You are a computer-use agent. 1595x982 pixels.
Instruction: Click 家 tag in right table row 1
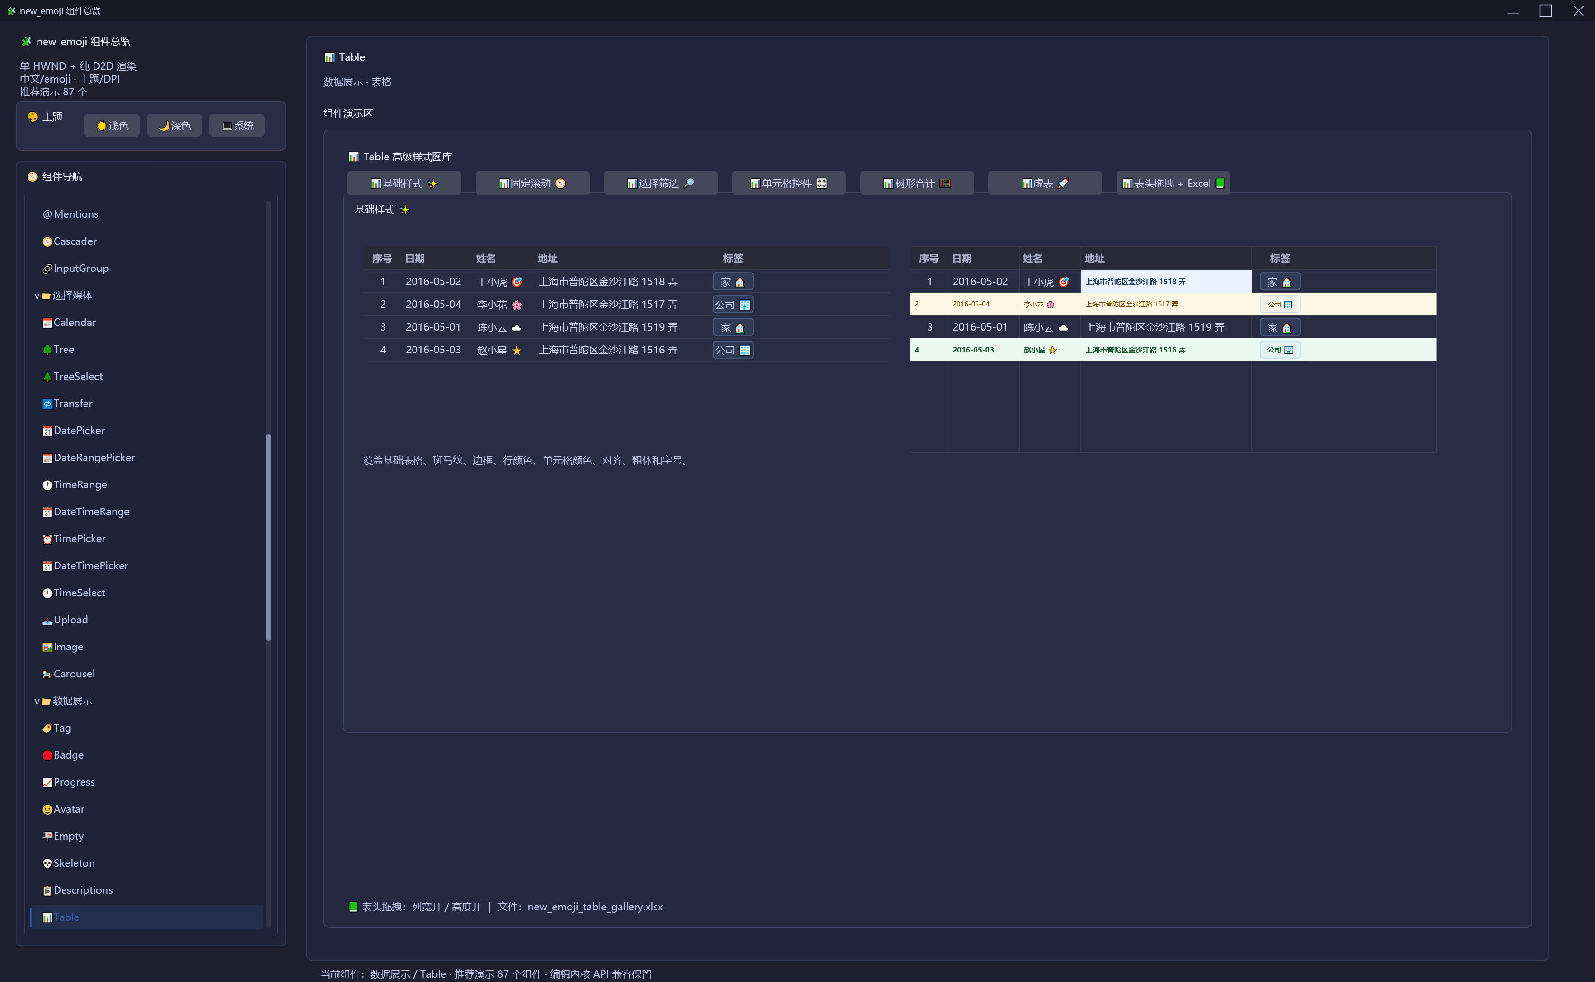pos(1280,282)
